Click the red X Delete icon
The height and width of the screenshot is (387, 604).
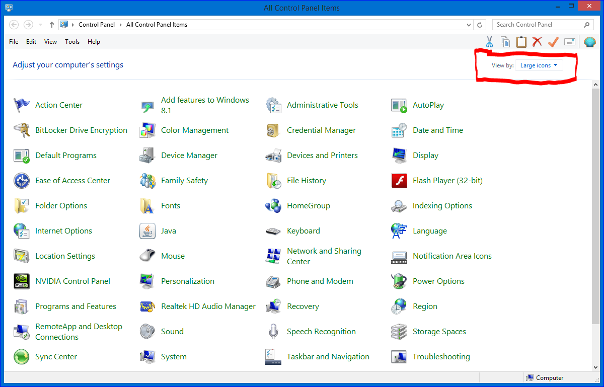(x=537, y=42)
